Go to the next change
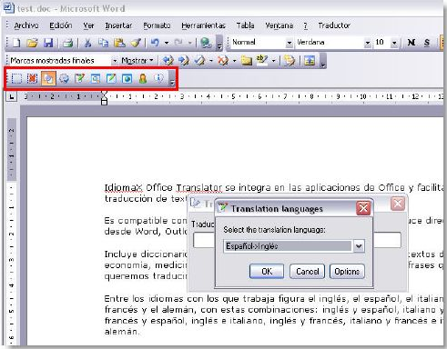 (x=183, y=61)
